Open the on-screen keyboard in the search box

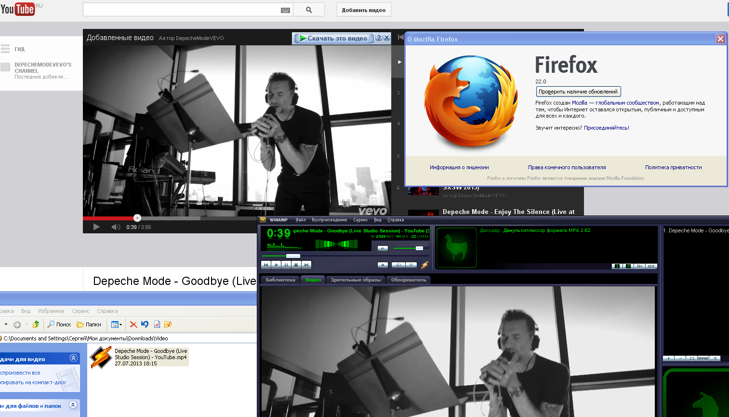(285, 10)
